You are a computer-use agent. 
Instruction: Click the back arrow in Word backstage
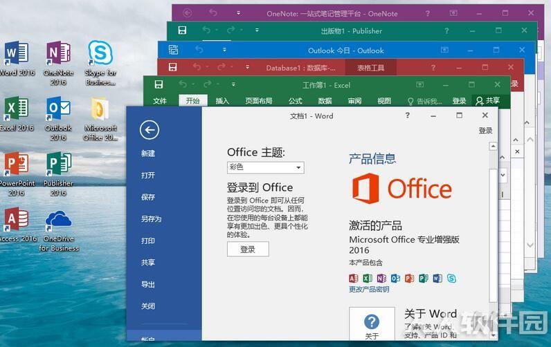click(x=150, y=130)
